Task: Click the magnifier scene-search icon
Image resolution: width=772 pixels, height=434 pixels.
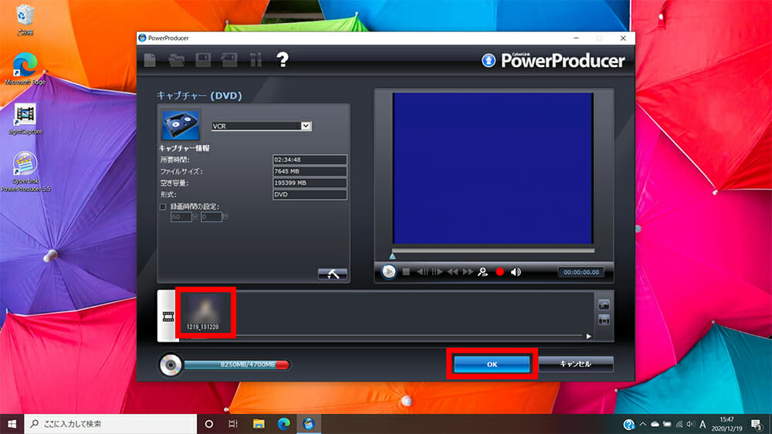Action: tap(483, 272)
